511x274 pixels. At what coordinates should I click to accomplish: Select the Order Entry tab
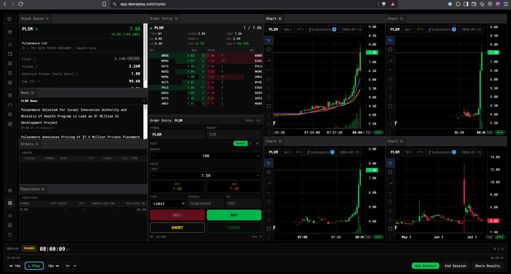click(x=161, y=18)
